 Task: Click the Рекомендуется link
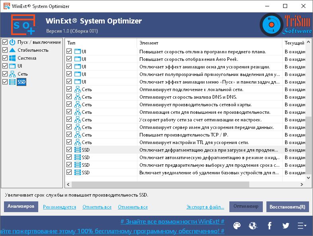click(x=59, y=207)
